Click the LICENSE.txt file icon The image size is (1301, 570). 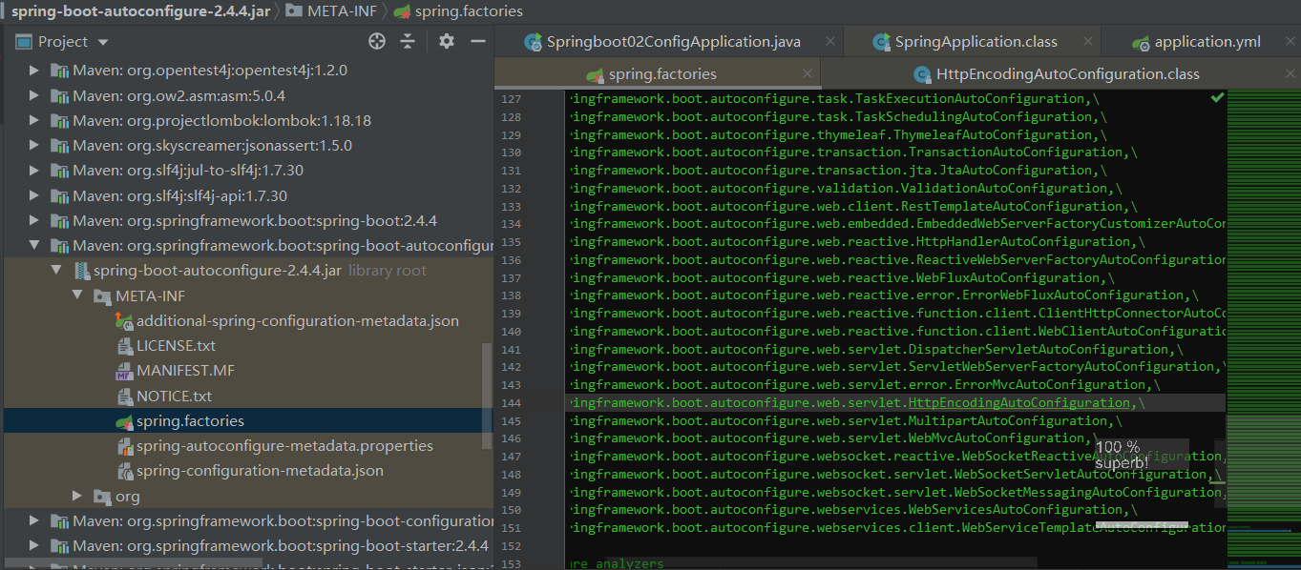pyautogui.click(x=124, y=346)
